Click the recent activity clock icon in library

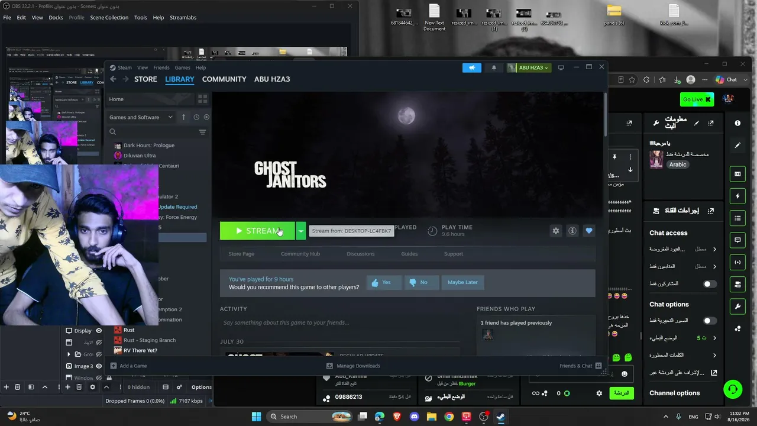(x=196, y=117)
